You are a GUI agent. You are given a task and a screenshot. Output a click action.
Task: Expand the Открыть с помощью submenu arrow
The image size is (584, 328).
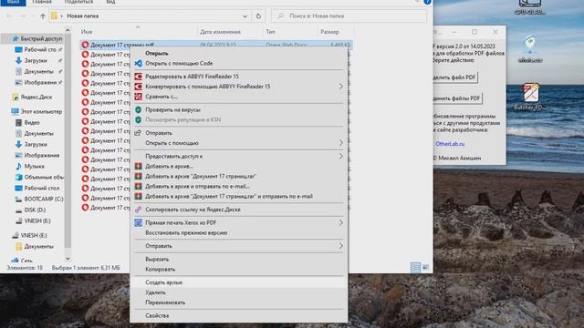click(x=340, y=143)
